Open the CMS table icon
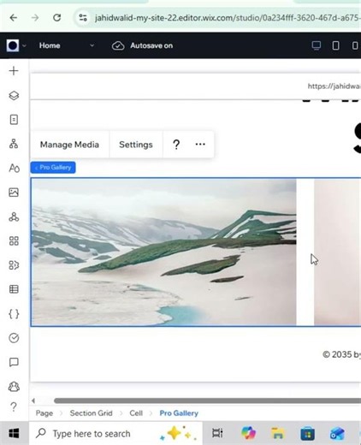361x445 pixels. click(14, 289)
